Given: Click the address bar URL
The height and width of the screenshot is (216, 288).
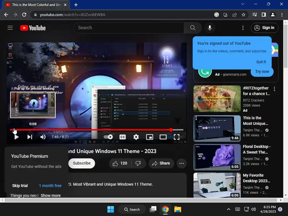Looking at the screenshot, I should pos(72,15).
